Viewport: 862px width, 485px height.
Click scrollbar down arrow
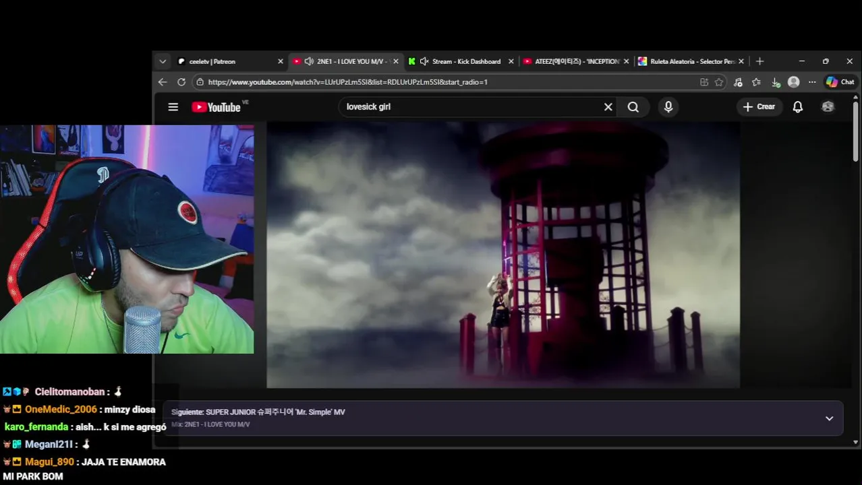point(856,442)
